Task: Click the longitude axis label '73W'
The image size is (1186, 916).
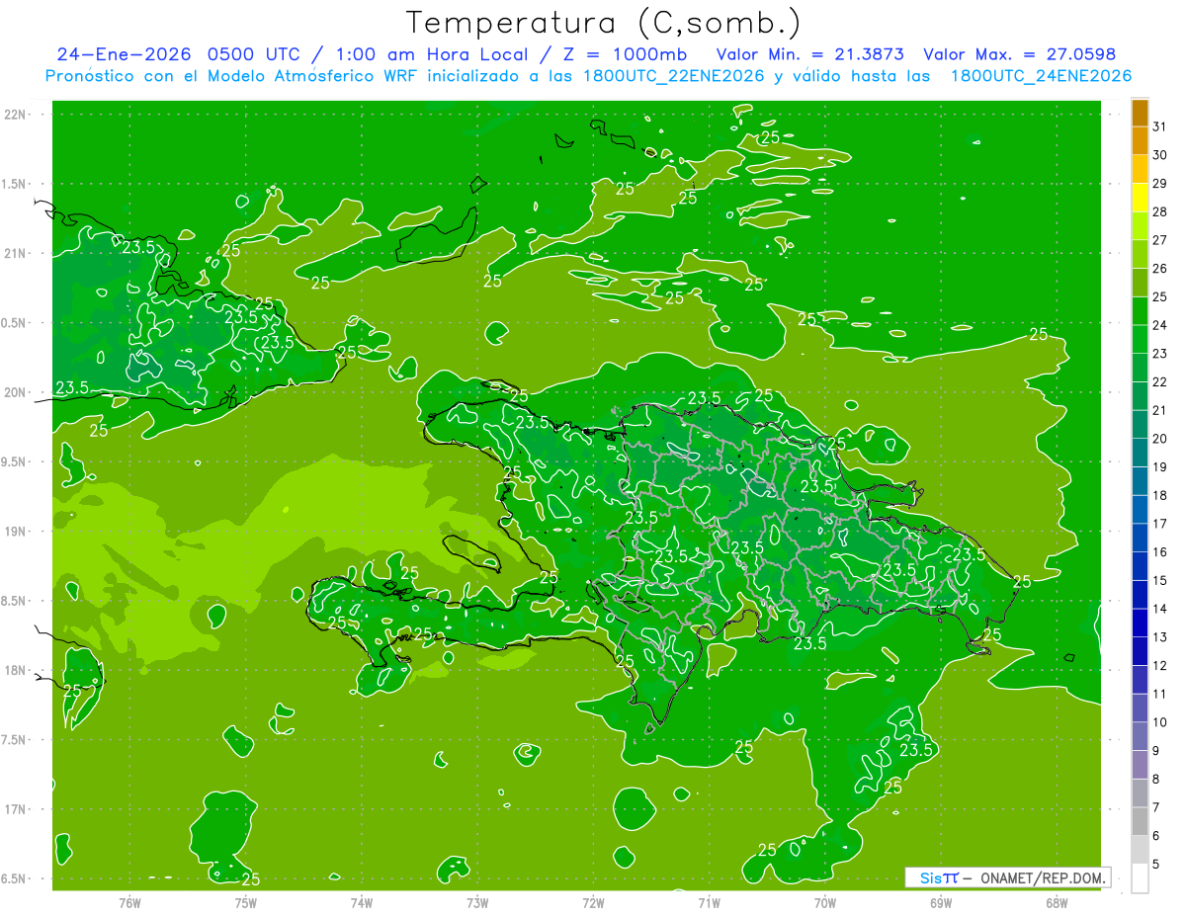Action: click(x=477, y=902)
